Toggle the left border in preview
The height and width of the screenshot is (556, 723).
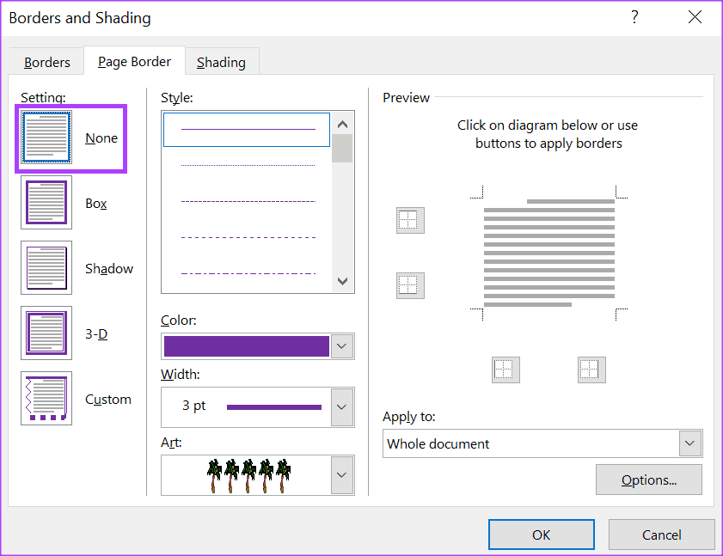(x=505, y=370)
